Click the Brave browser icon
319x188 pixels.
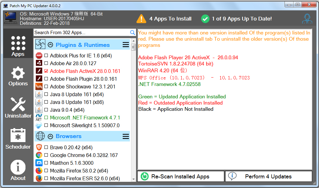click(x=39, y=147)
